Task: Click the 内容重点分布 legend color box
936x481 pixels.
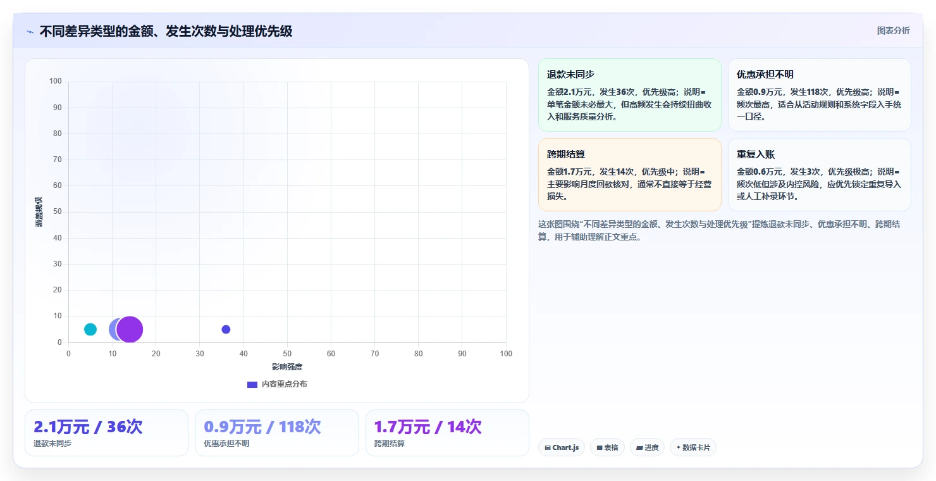Action: (252, 384)
